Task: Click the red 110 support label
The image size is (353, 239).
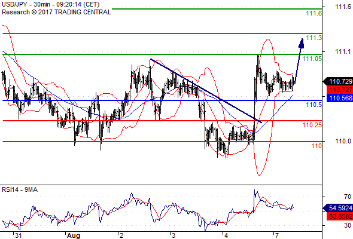Action: 317,146
